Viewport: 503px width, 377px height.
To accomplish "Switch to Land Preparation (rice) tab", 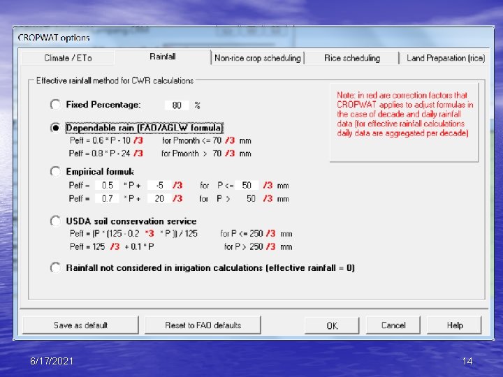I will [x=446, y=58].
